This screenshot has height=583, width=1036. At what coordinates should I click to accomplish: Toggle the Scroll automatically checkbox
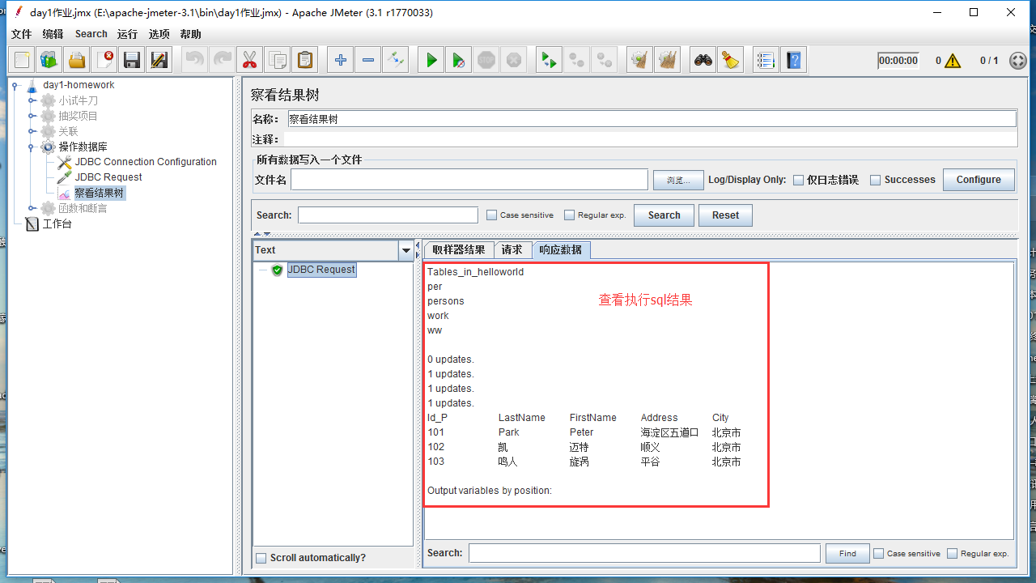pyautogui.click(x=261, y=558)
